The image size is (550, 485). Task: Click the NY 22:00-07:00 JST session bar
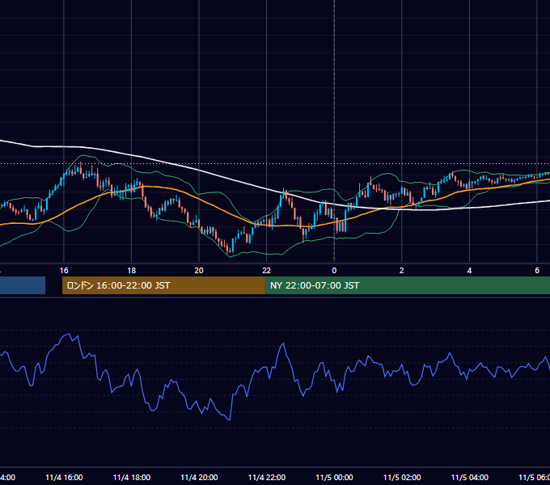(407, 285)
